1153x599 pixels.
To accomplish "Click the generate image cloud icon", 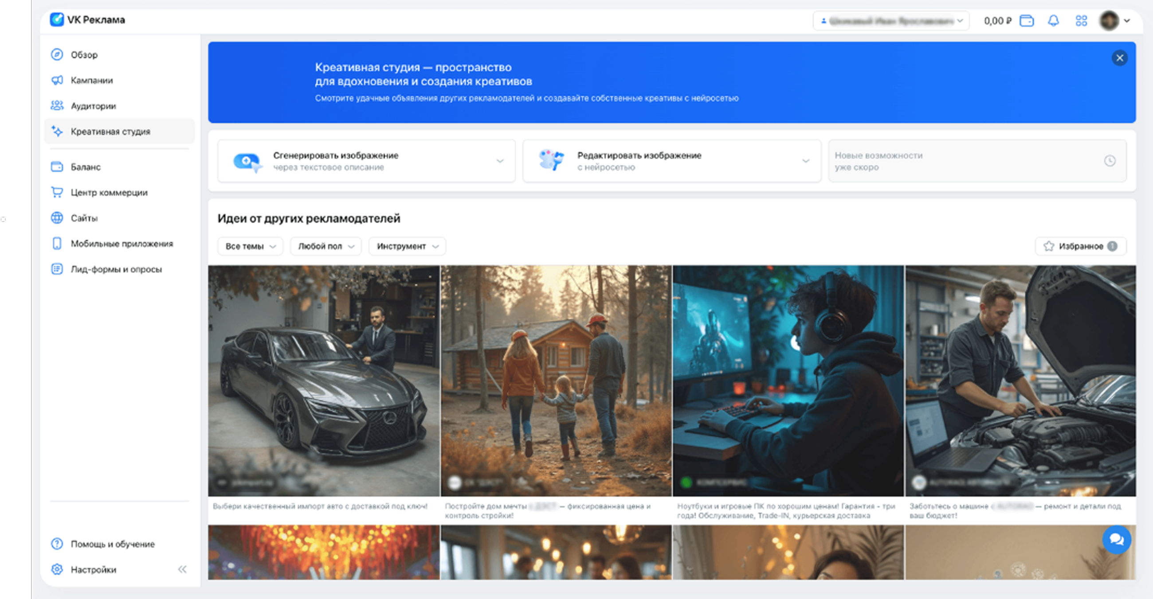I will tap(247, 161).
